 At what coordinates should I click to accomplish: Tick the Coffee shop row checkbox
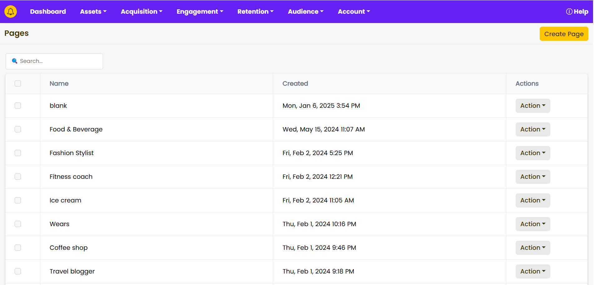coord(18,248)
